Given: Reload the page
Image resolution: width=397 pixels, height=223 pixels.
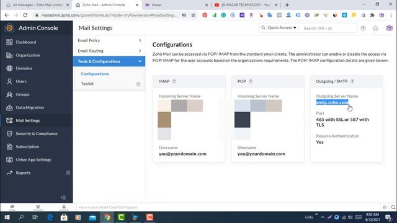Looking at the screenshot, I should [x=25, y=15].
